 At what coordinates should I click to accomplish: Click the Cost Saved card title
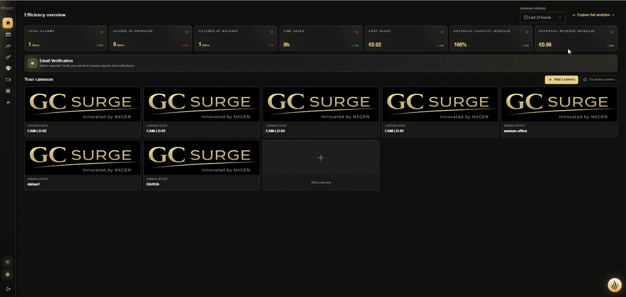click(379, 31)
